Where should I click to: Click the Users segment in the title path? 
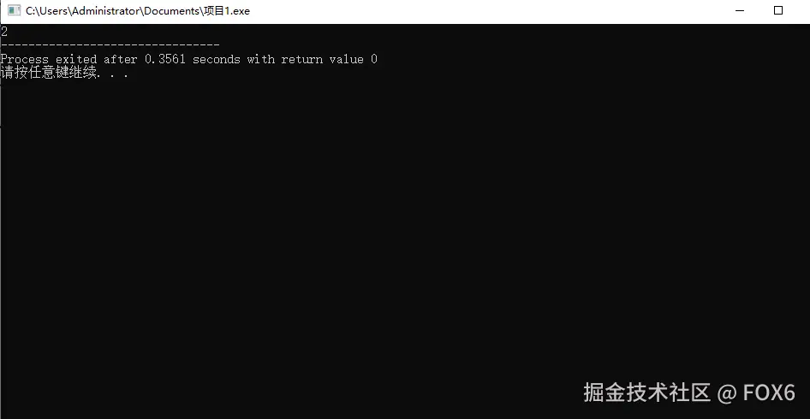click(54, 11)
